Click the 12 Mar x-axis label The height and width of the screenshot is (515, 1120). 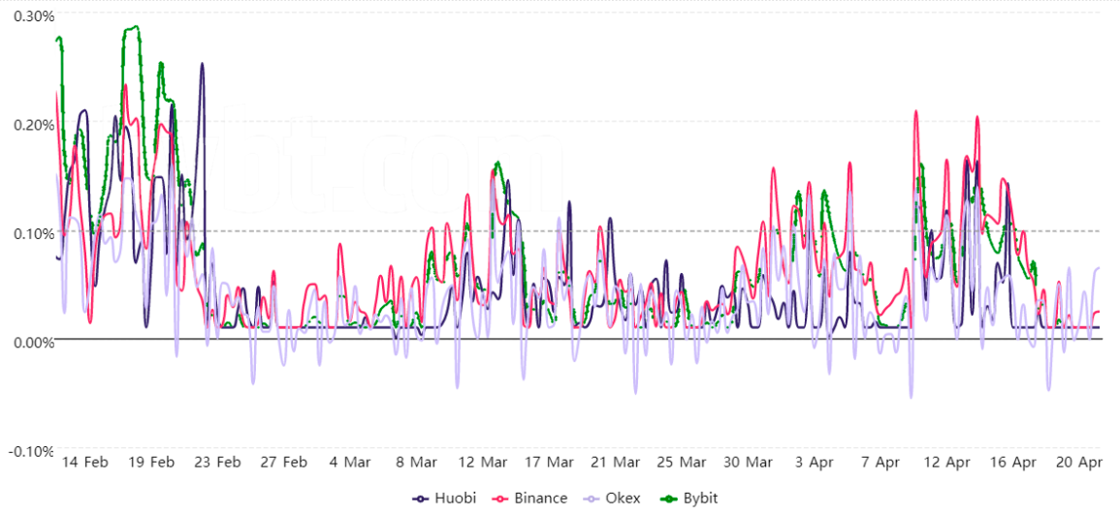click(x=483, y=462)
